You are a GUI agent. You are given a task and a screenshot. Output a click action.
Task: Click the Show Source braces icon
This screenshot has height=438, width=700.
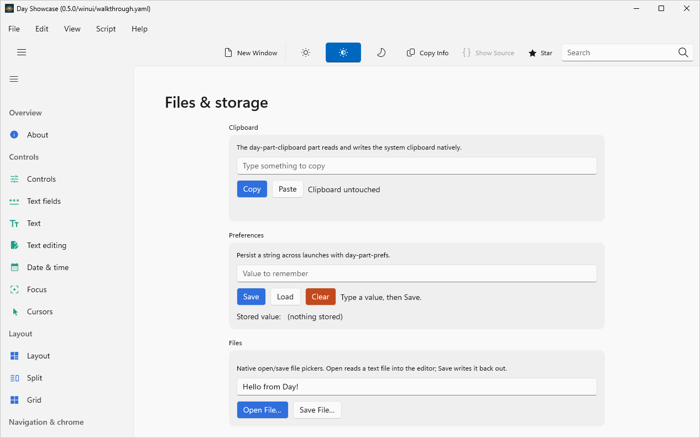pos(467,53)
